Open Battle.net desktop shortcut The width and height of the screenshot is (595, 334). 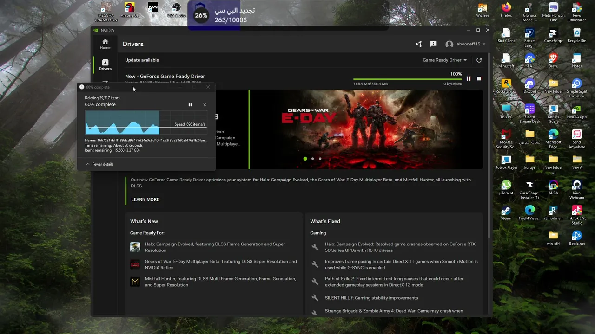pyautogui.click(x=577, y=238)
